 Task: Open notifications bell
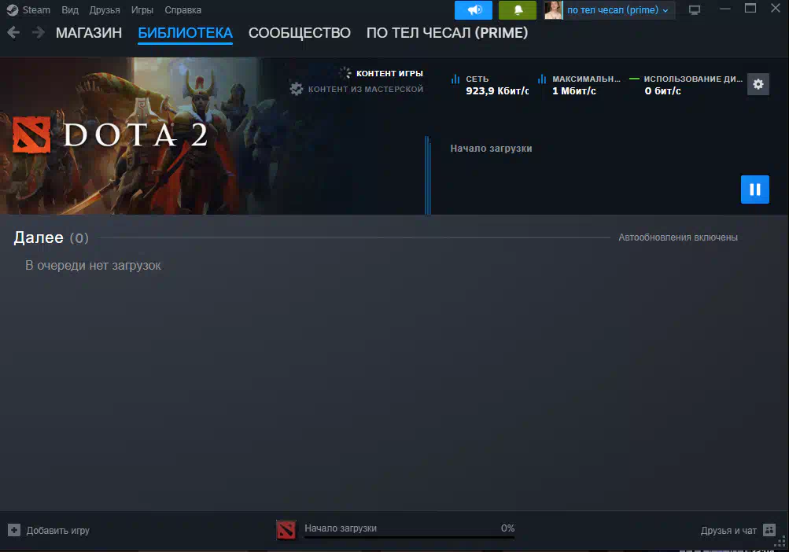pos(518,10)
